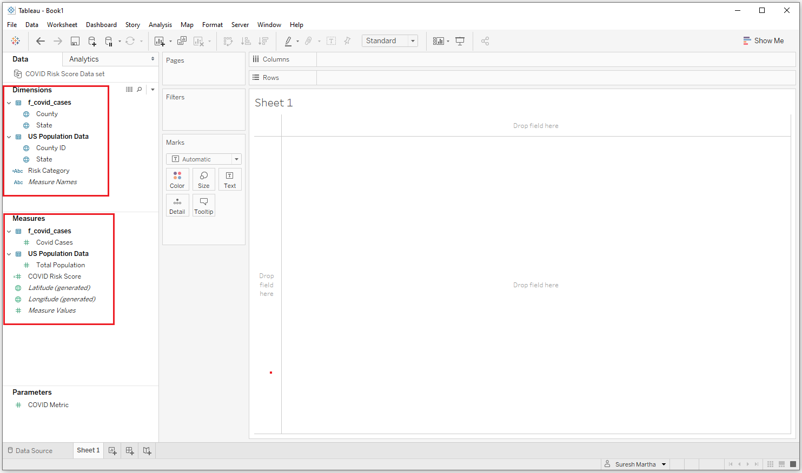
Task: Save the workbook from the toolbar
Action: (x=75, y=40)
